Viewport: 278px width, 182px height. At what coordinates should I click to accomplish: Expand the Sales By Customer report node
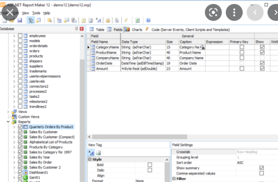tap(14, 132)
